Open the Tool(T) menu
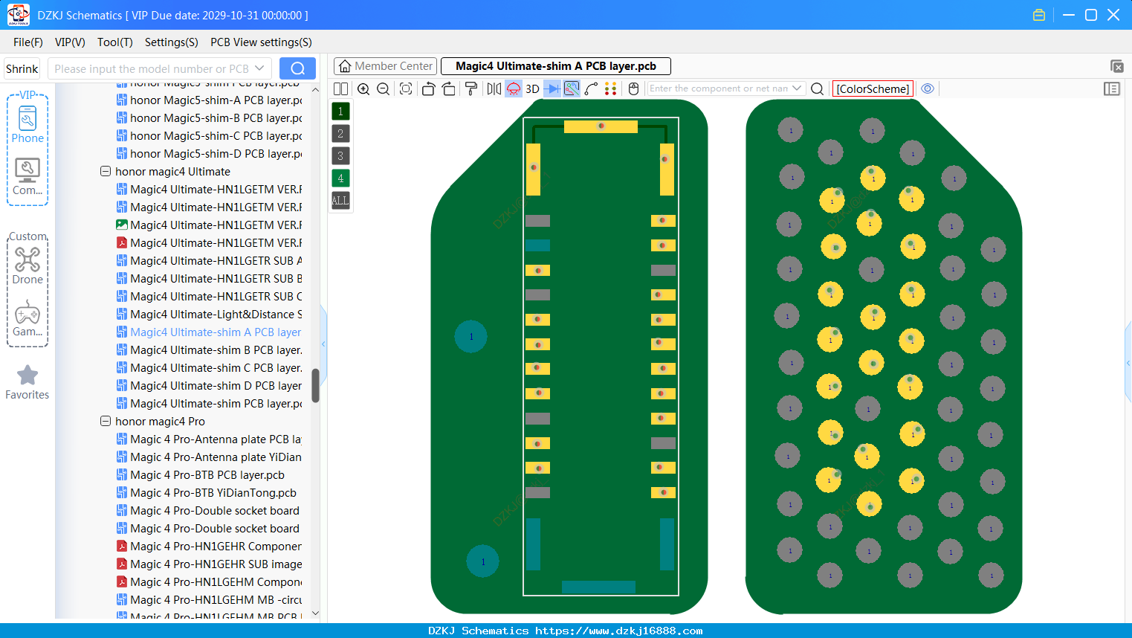 tap(115, 42)
